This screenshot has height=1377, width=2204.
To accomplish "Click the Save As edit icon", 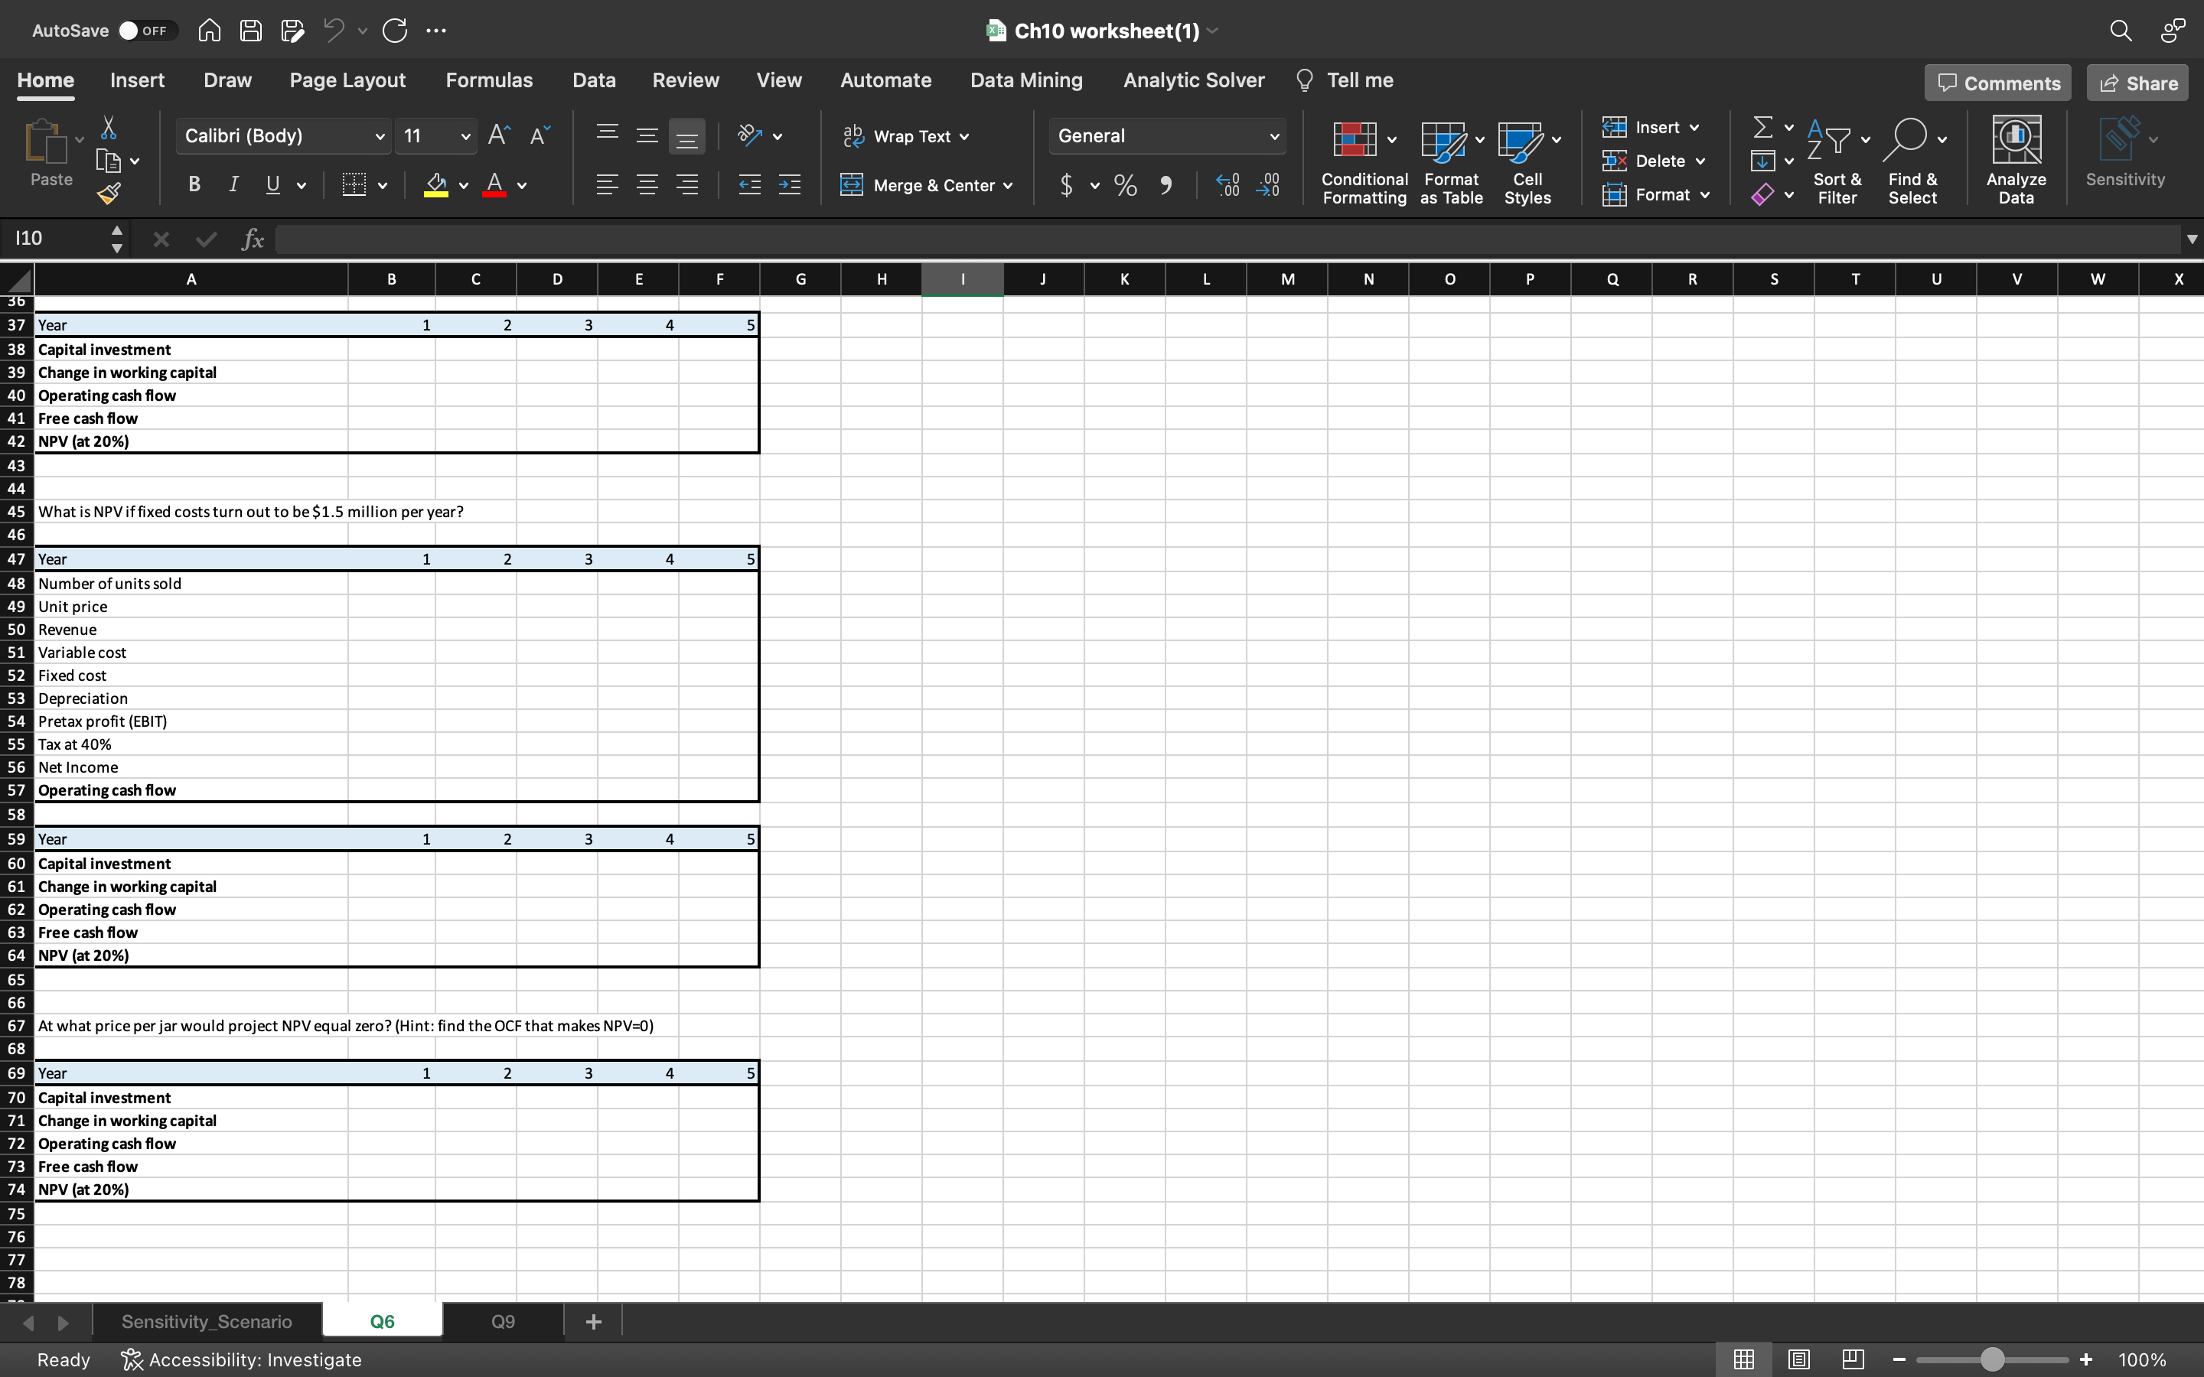I will click(292, 31).
